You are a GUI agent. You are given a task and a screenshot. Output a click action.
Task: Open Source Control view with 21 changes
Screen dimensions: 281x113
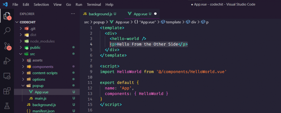point(7,46)
